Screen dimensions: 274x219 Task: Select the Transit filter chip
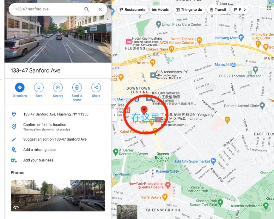(218, 10)
